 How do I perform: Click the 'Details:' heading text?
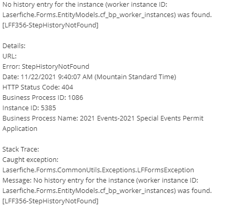(x=14, y=46)
